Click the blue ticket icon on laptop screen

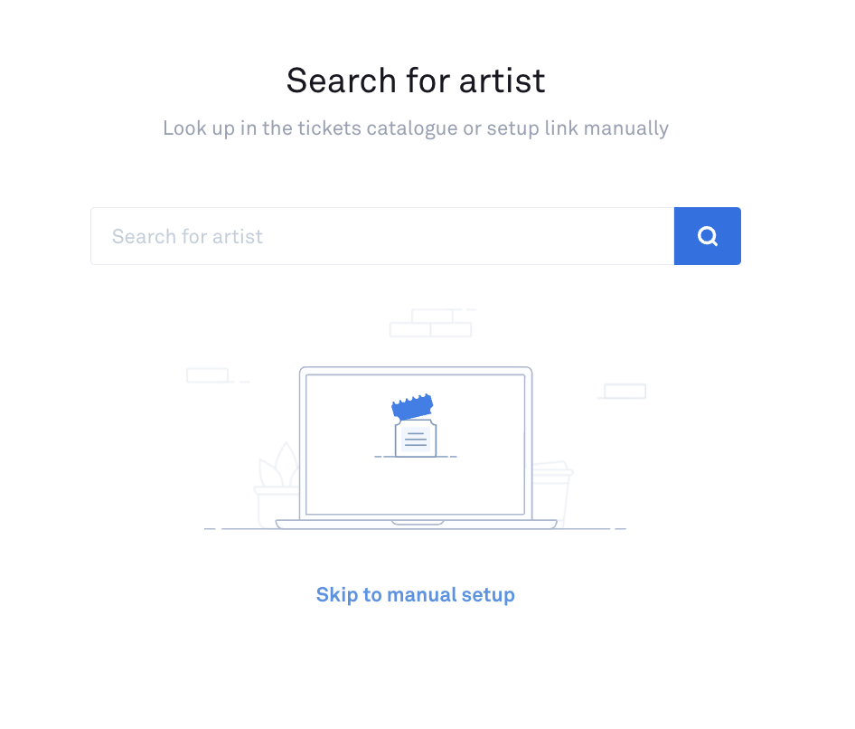pos(412,406)
